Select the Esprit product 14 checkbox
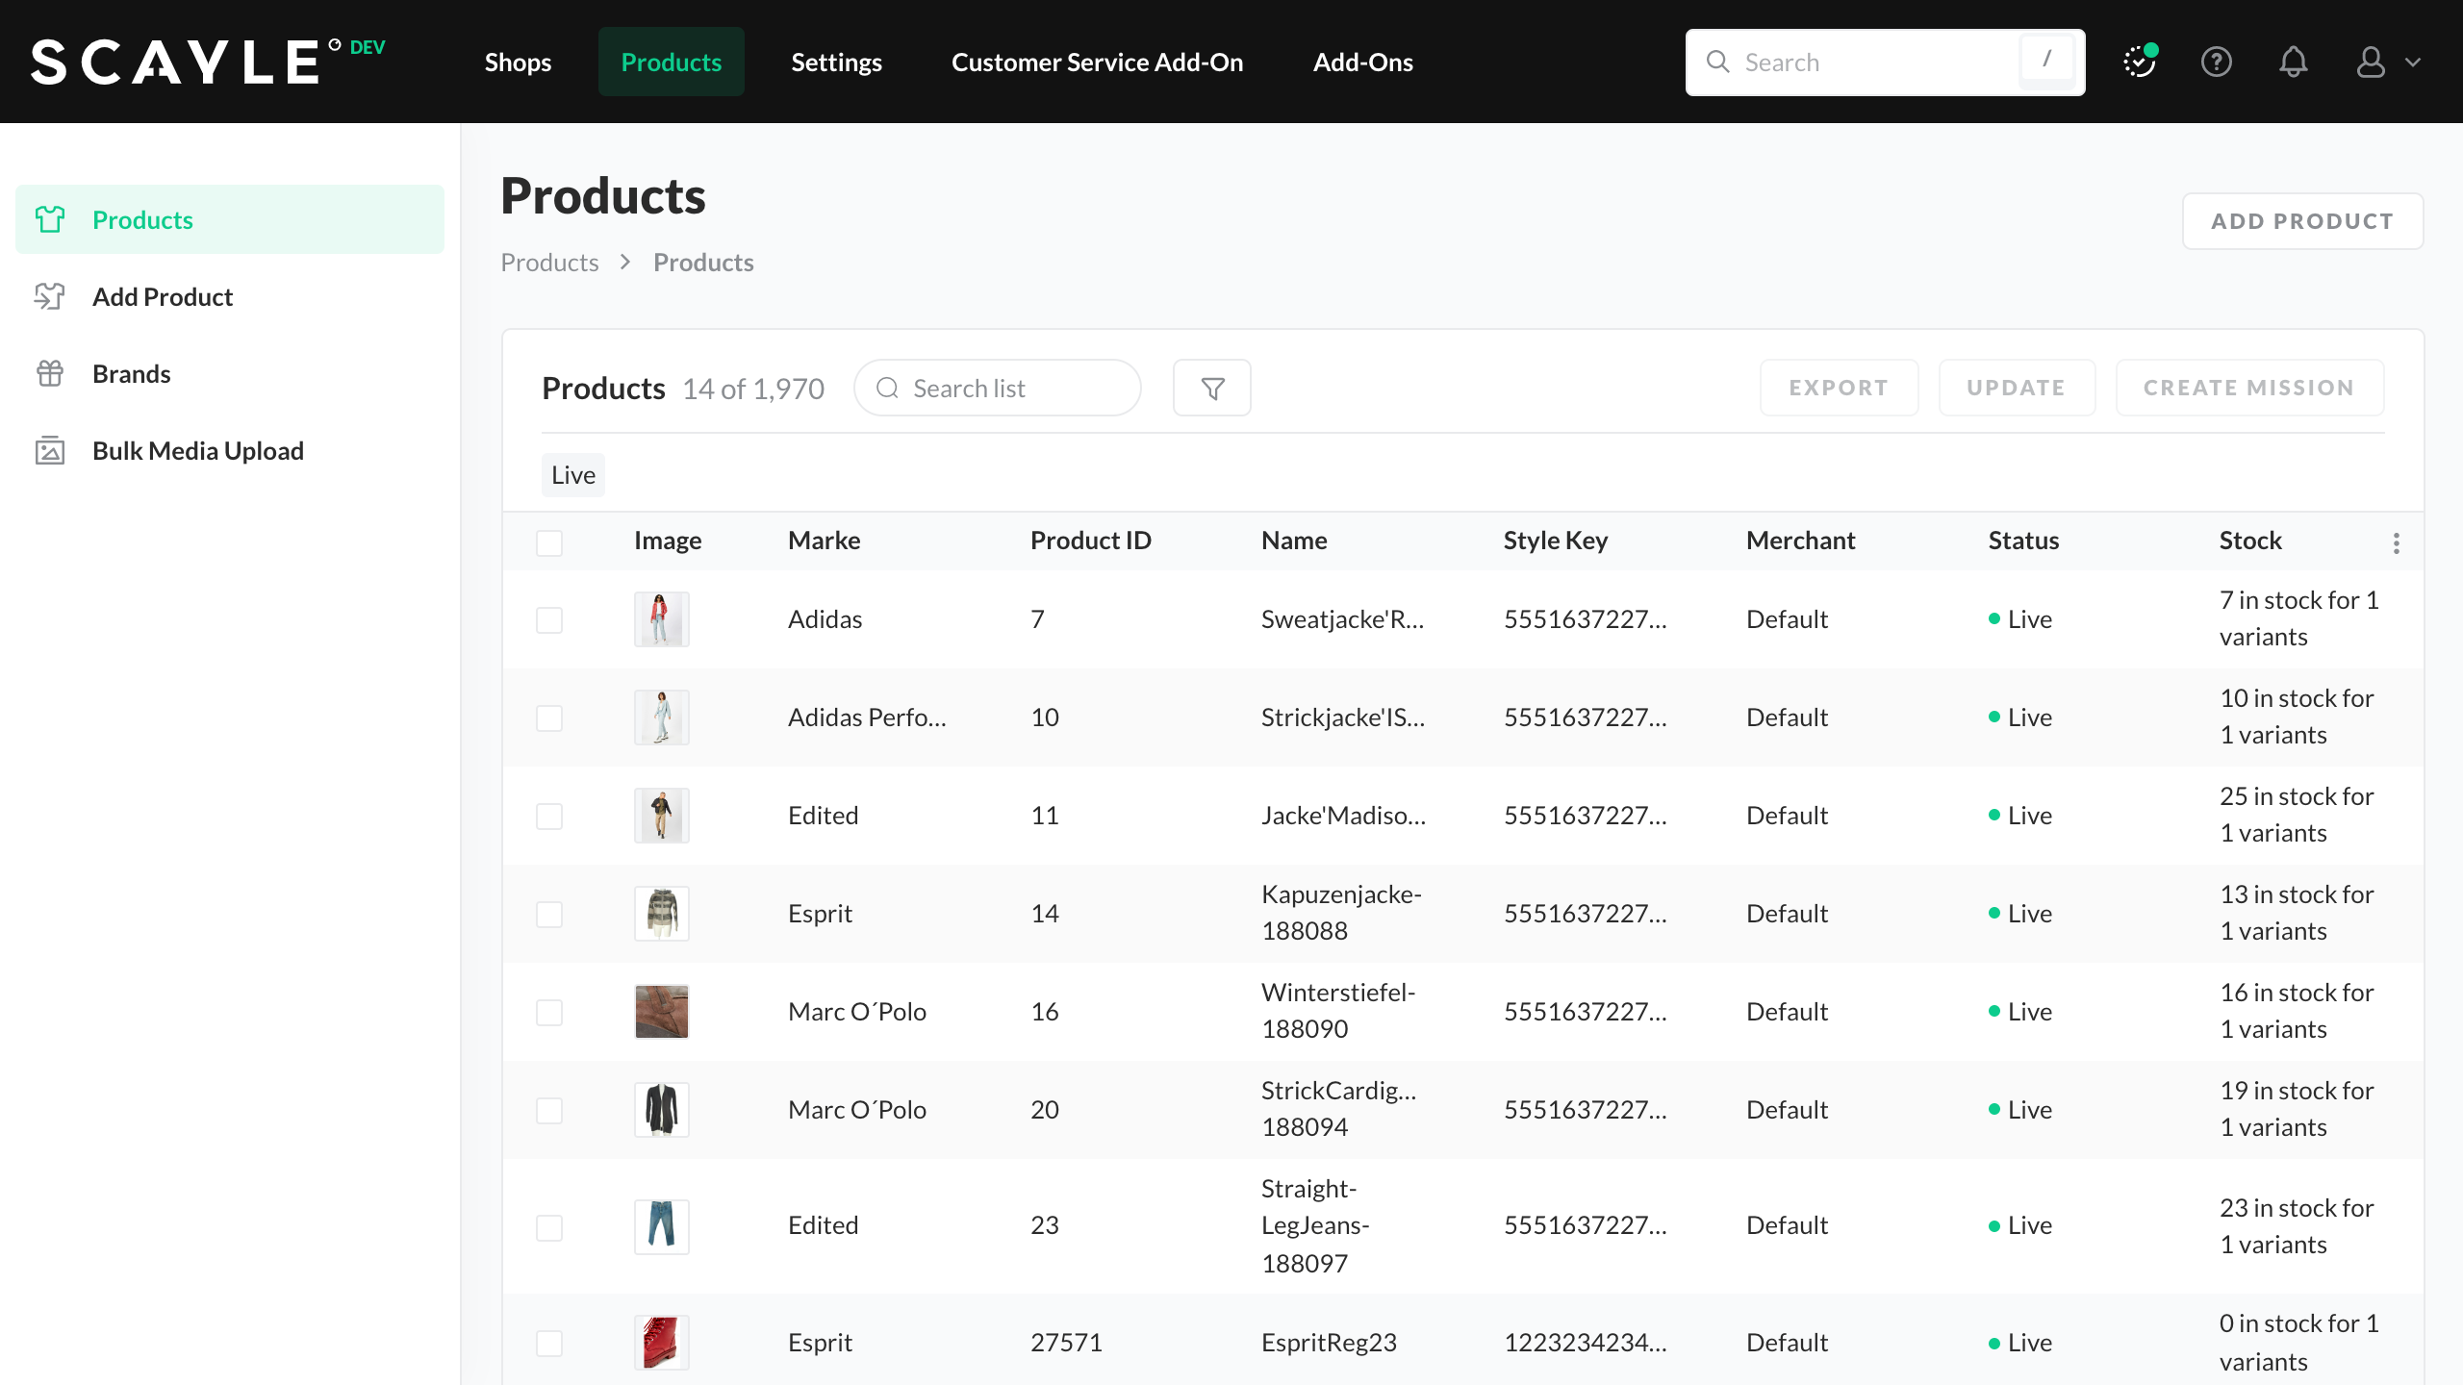Image resolution: width=2463 pixels, height=1385 pixels. pos(549,915)
